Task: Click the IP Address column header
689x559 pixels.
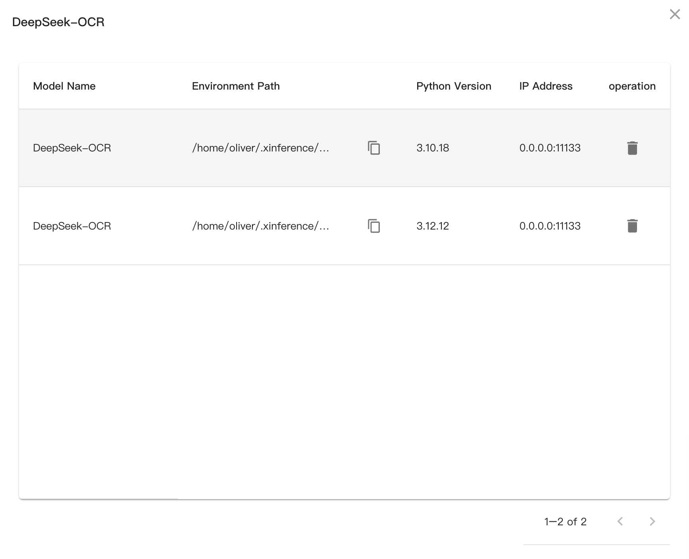Action: tap(546, 86)
